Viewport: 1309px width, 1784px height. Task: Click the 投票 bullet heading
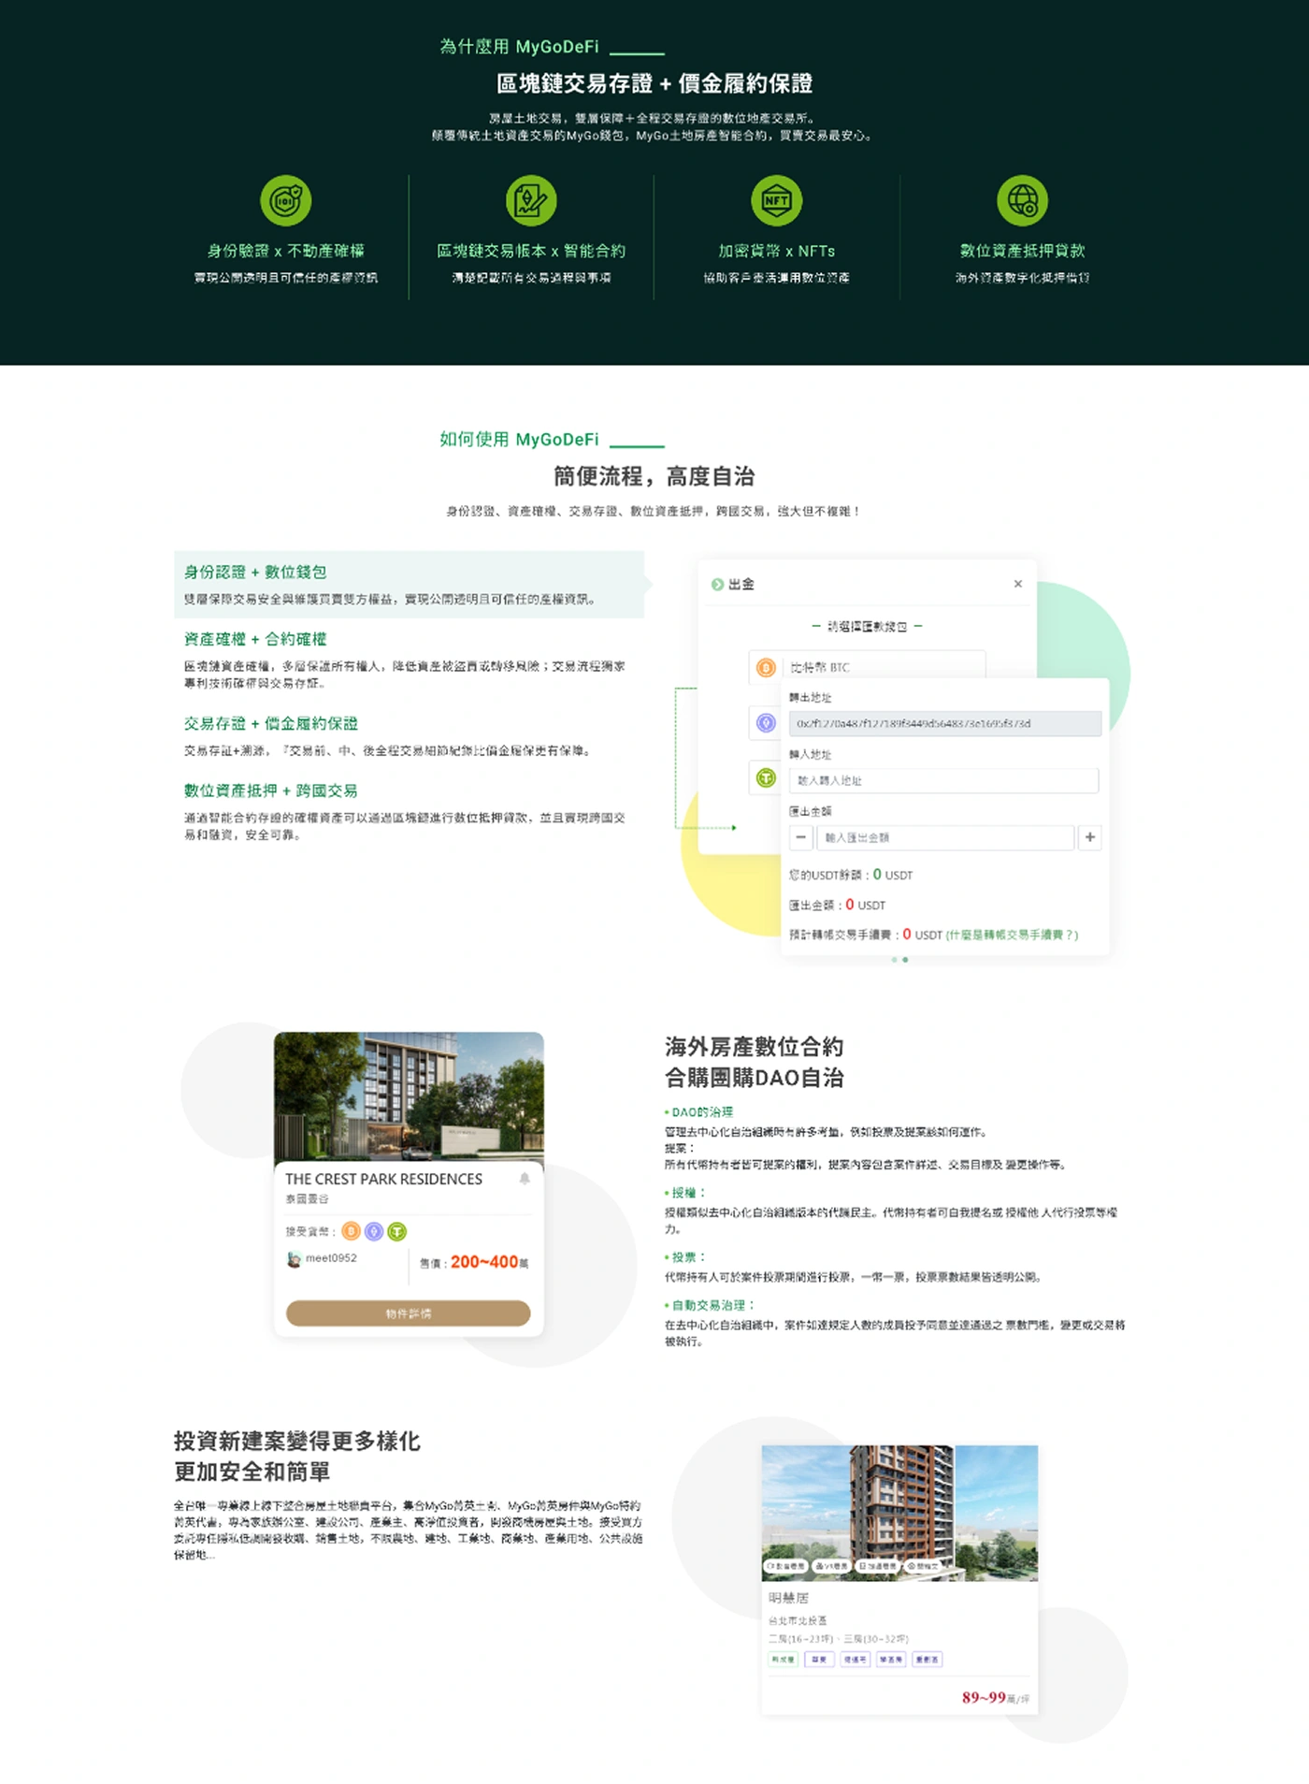click(689, 1257)
